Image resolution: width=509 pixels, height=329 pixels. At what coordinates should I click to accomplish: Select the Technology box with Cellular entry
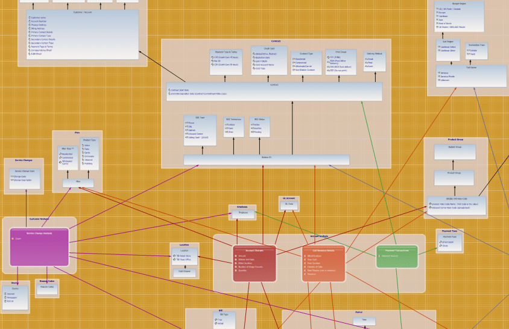point(234,127)
